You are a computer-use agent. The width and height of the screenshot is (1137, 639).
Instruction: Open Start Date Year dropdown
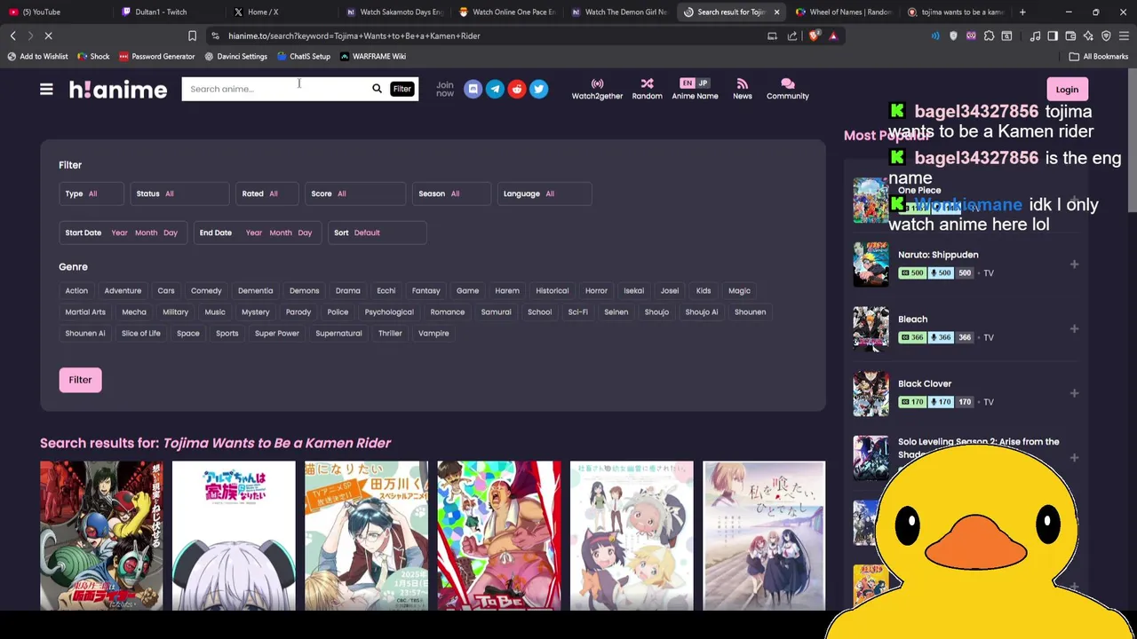(x=119, y=233)
